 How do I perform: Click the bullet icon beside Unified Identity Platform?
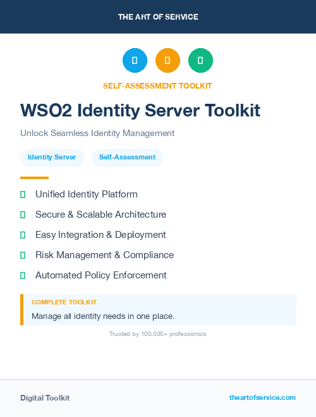[23, 194]
